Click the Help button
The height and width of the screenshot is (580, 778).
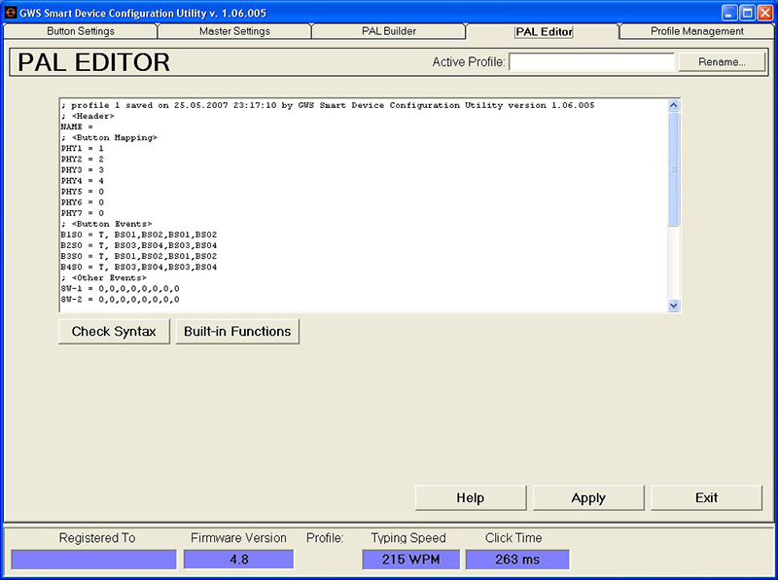(471, 497)
